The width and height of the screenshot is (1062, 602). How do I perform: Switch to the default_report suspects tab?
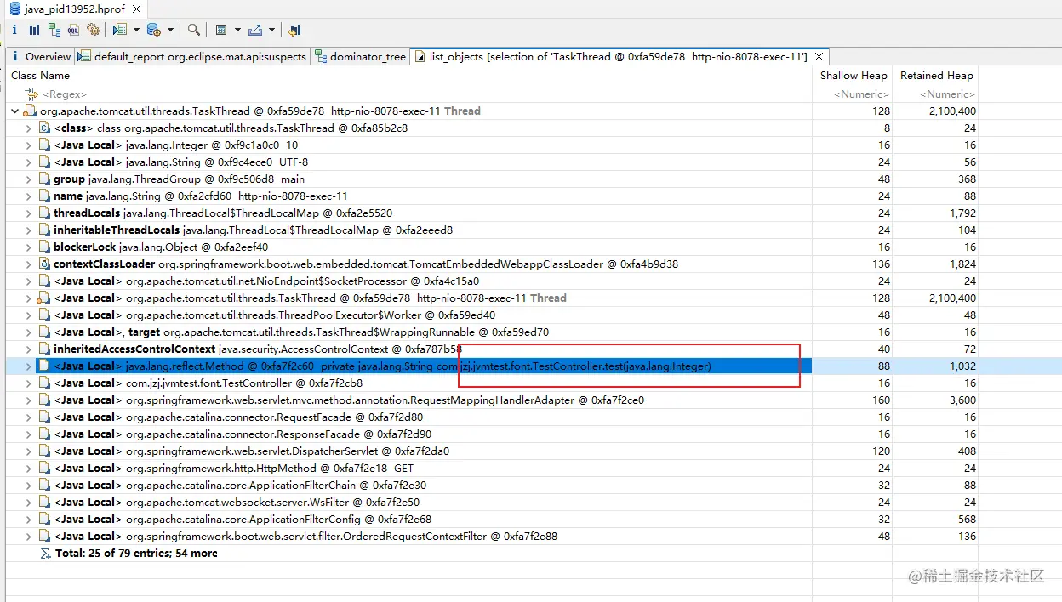pos(191,56)
